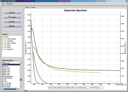Screen dimensions: 128x92
Task: Close the Layer View Dialog window
Action: [126, 1]
